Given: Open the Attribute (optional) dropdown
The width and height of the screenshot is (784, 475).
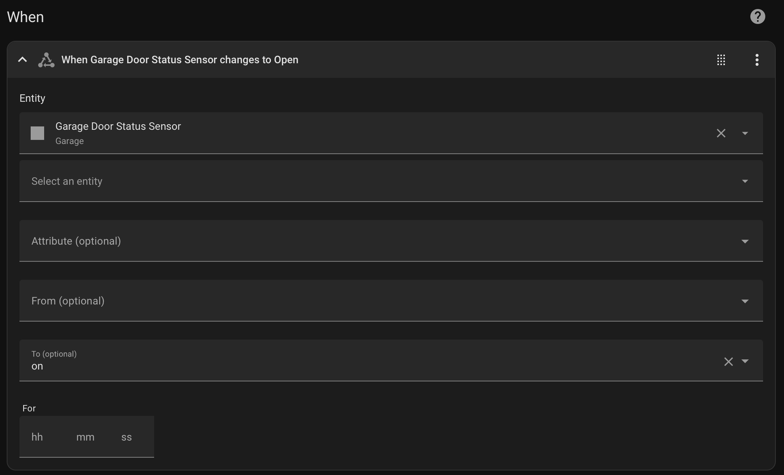Looking at the screenshot, I should pyautogui.click(x=745, y=241).
